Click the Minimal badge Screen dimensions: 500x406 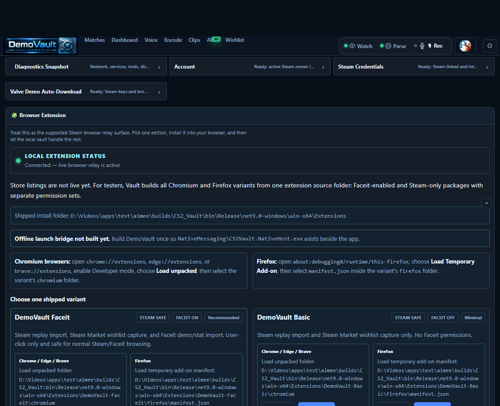pos(473,317)
